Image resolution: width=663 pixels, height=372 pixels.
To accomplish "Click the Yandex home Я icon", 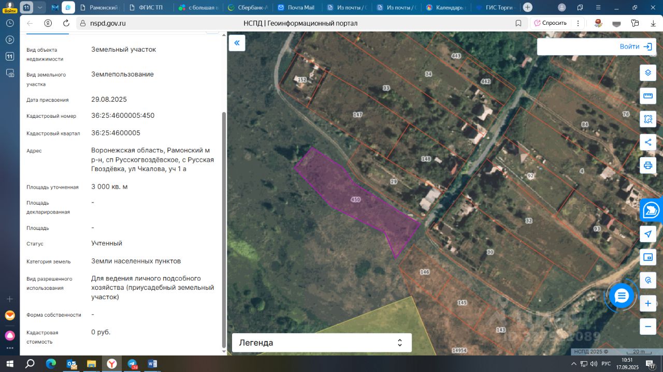I will 48,23.
